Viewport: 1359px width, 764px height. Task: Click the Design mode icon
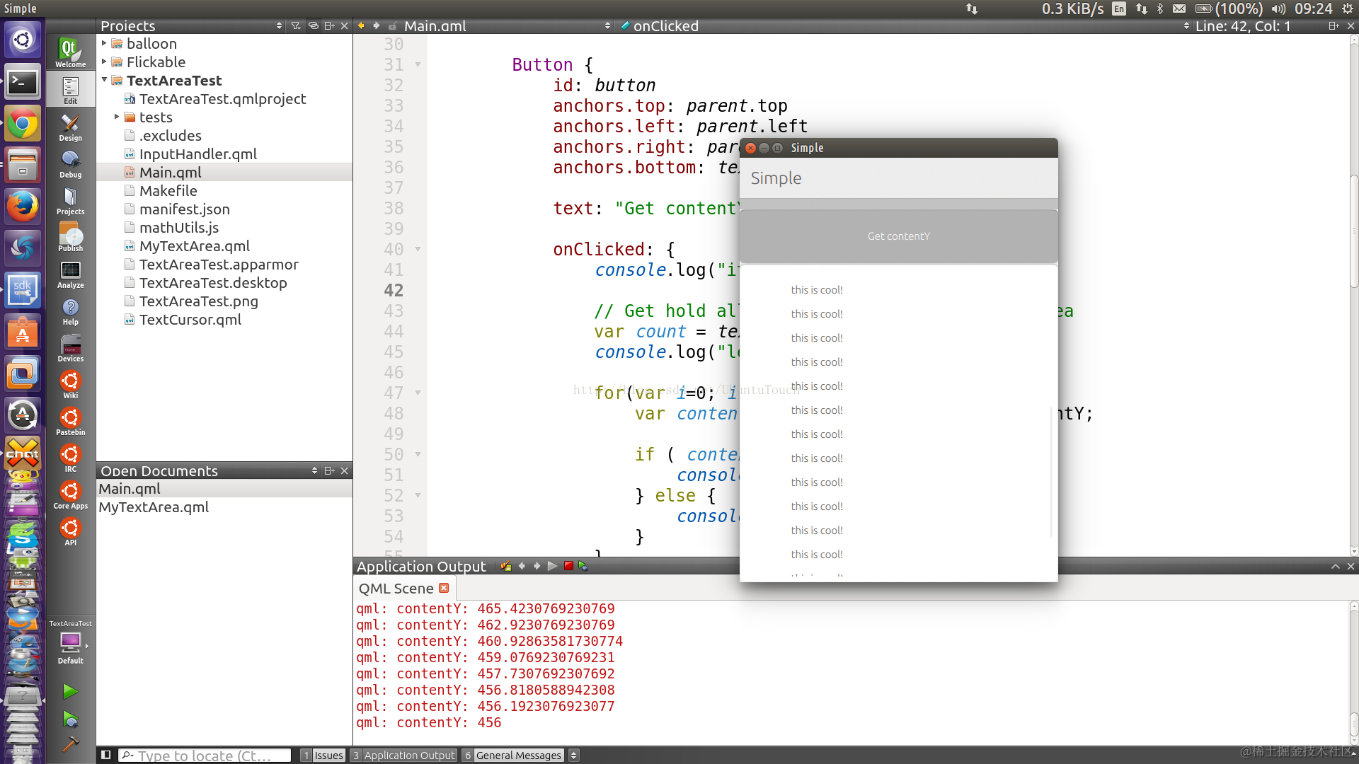click(70, 128)
